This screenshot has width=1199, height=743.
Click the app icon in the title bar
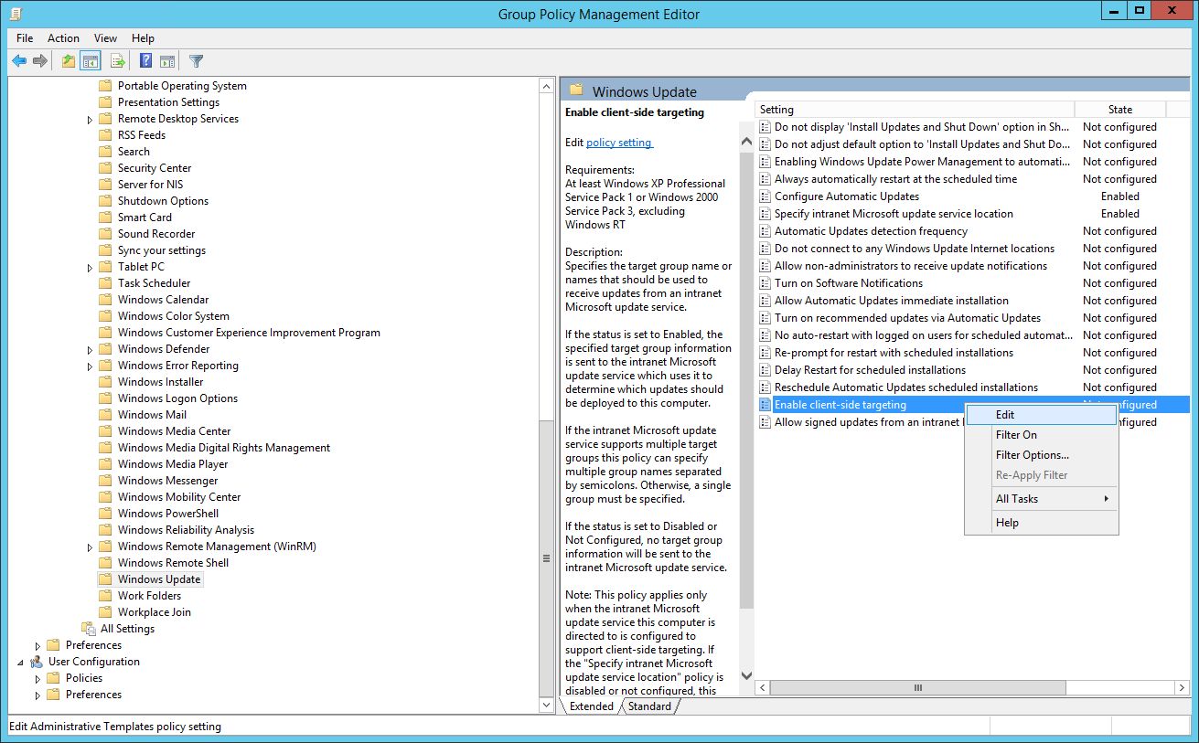tap(16, 13)
